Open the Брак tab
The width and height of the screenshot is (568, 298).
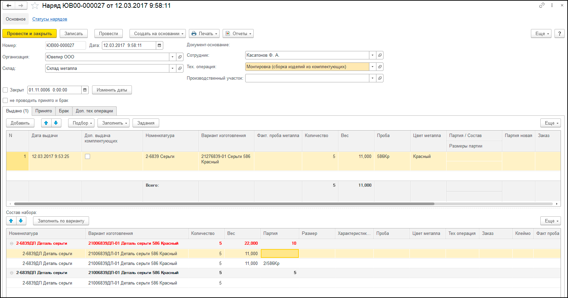coord(64,111)
